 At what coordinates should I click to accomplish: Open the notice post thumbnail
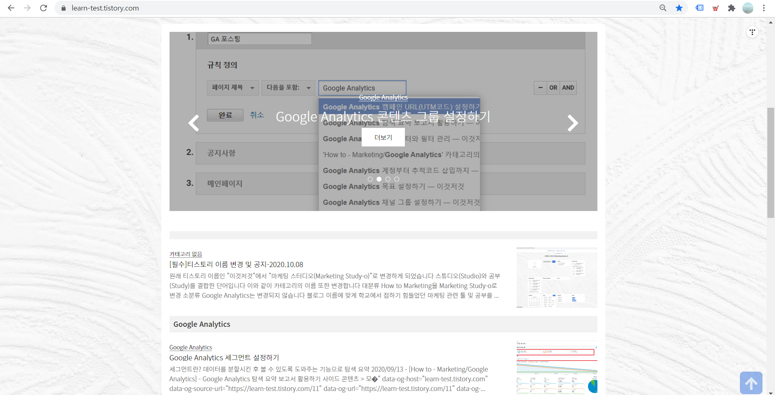point(557,278)
